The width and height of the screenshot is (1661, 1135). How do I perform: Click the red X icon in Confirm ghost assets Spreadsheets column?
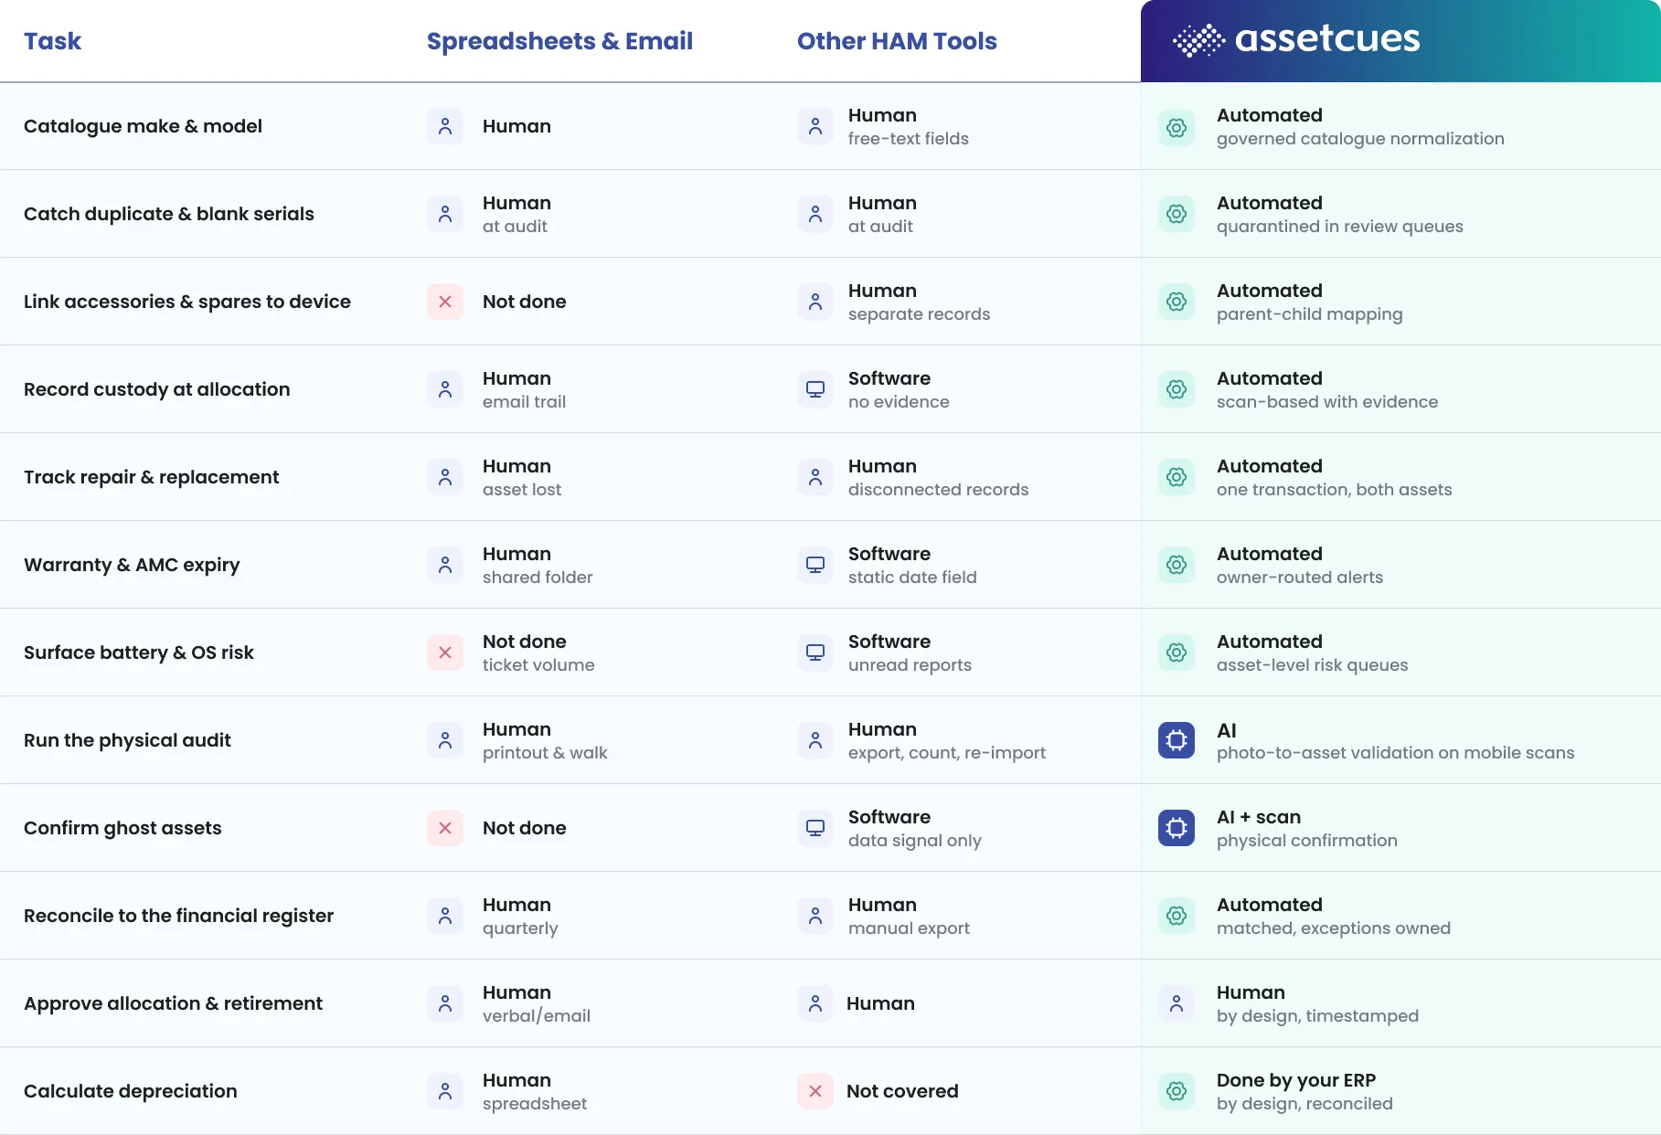click(x=445, y=828)
